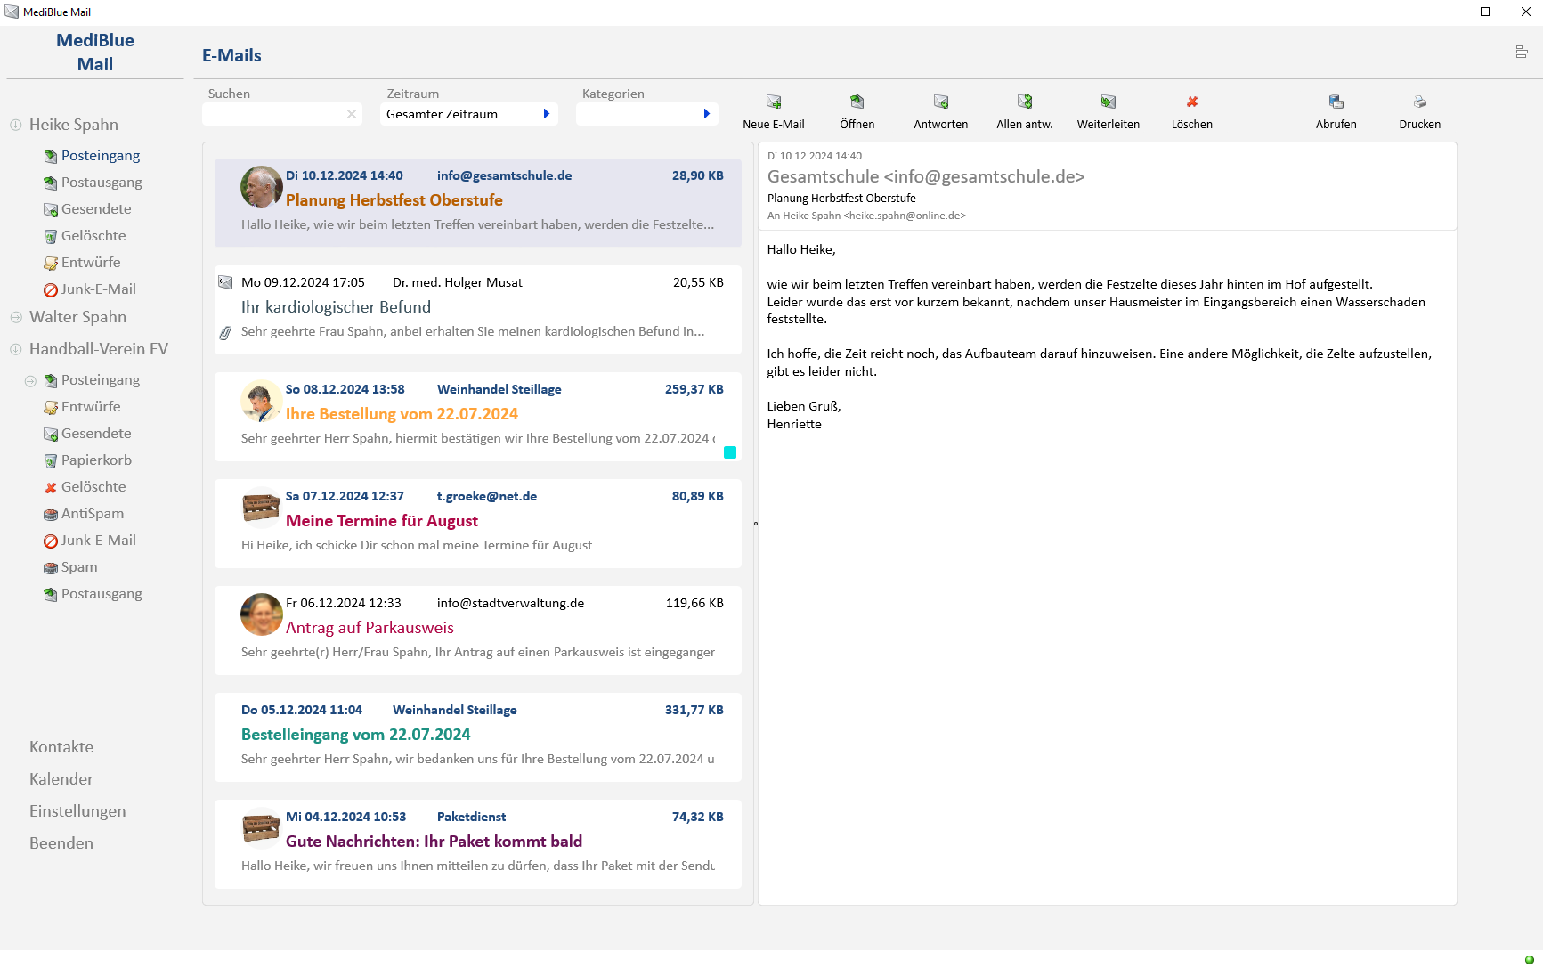Select email Gute Nachrichten: Ihr Paket kommt bald
1543x968 pixels.
click(x=478, y=843)
